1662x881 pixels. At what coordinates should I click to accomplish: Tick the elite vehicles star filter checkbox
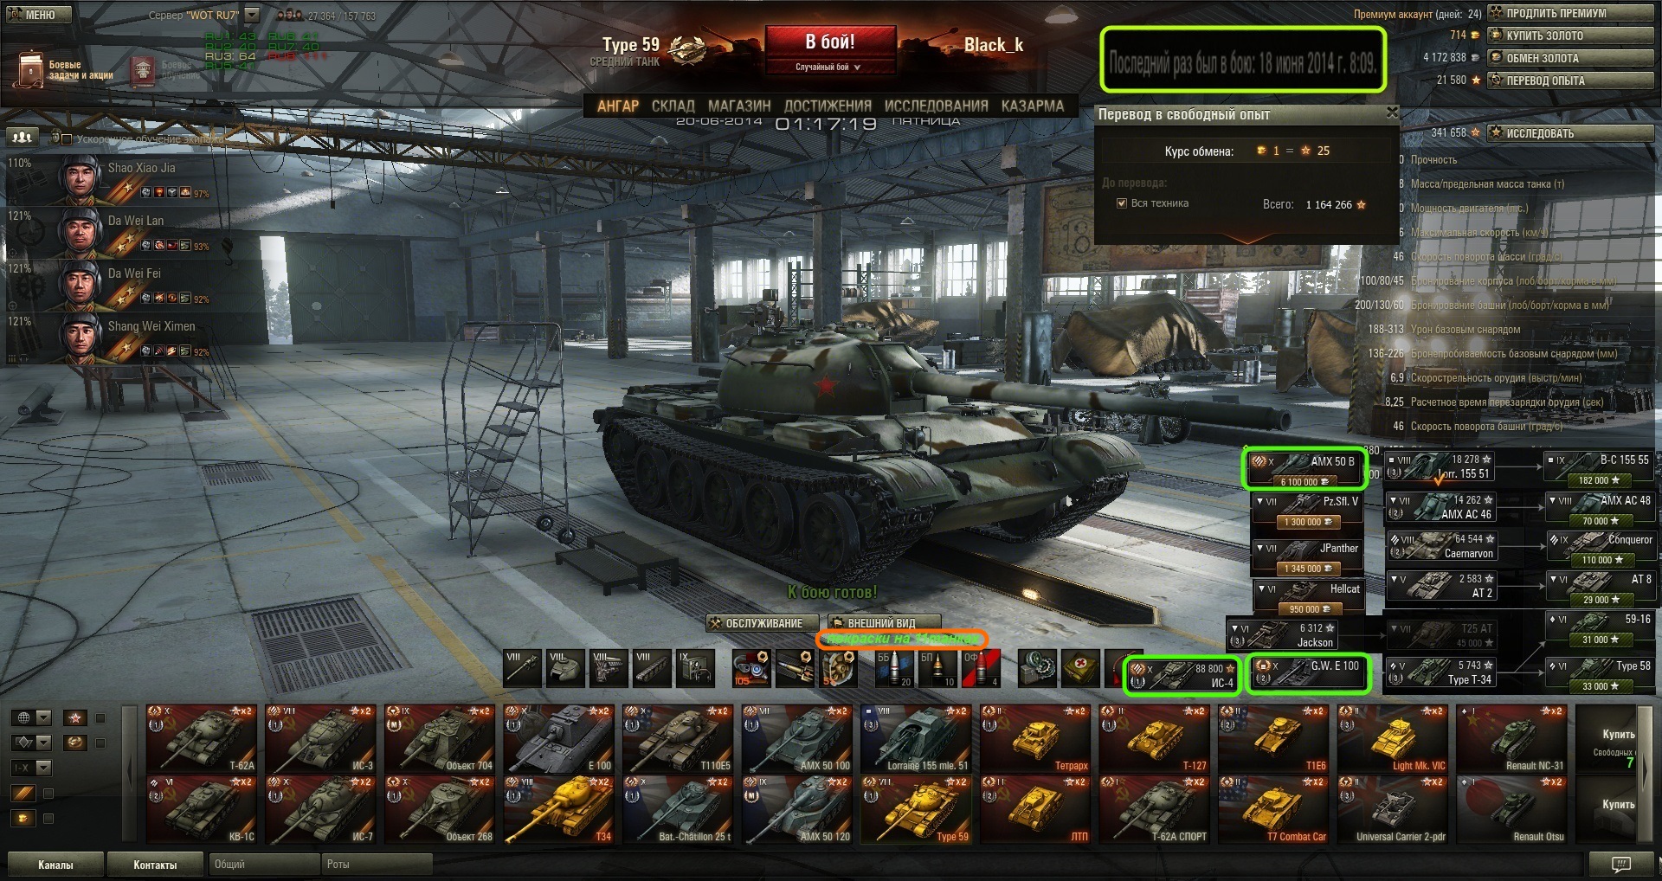click(x=100, y=717)
